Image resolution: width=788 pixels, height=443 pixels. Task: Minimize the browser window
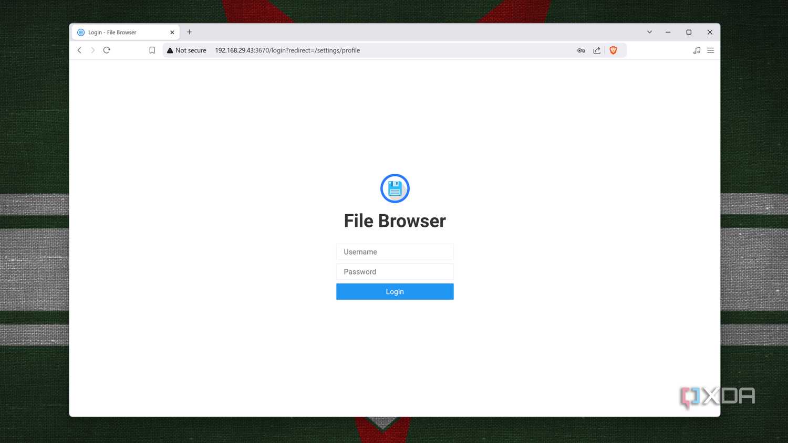(668, 32)
